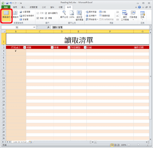The image size is (153, 148).
Task: Switch to Data (資料) ribbon tab
Action: [x=52, y=7]
